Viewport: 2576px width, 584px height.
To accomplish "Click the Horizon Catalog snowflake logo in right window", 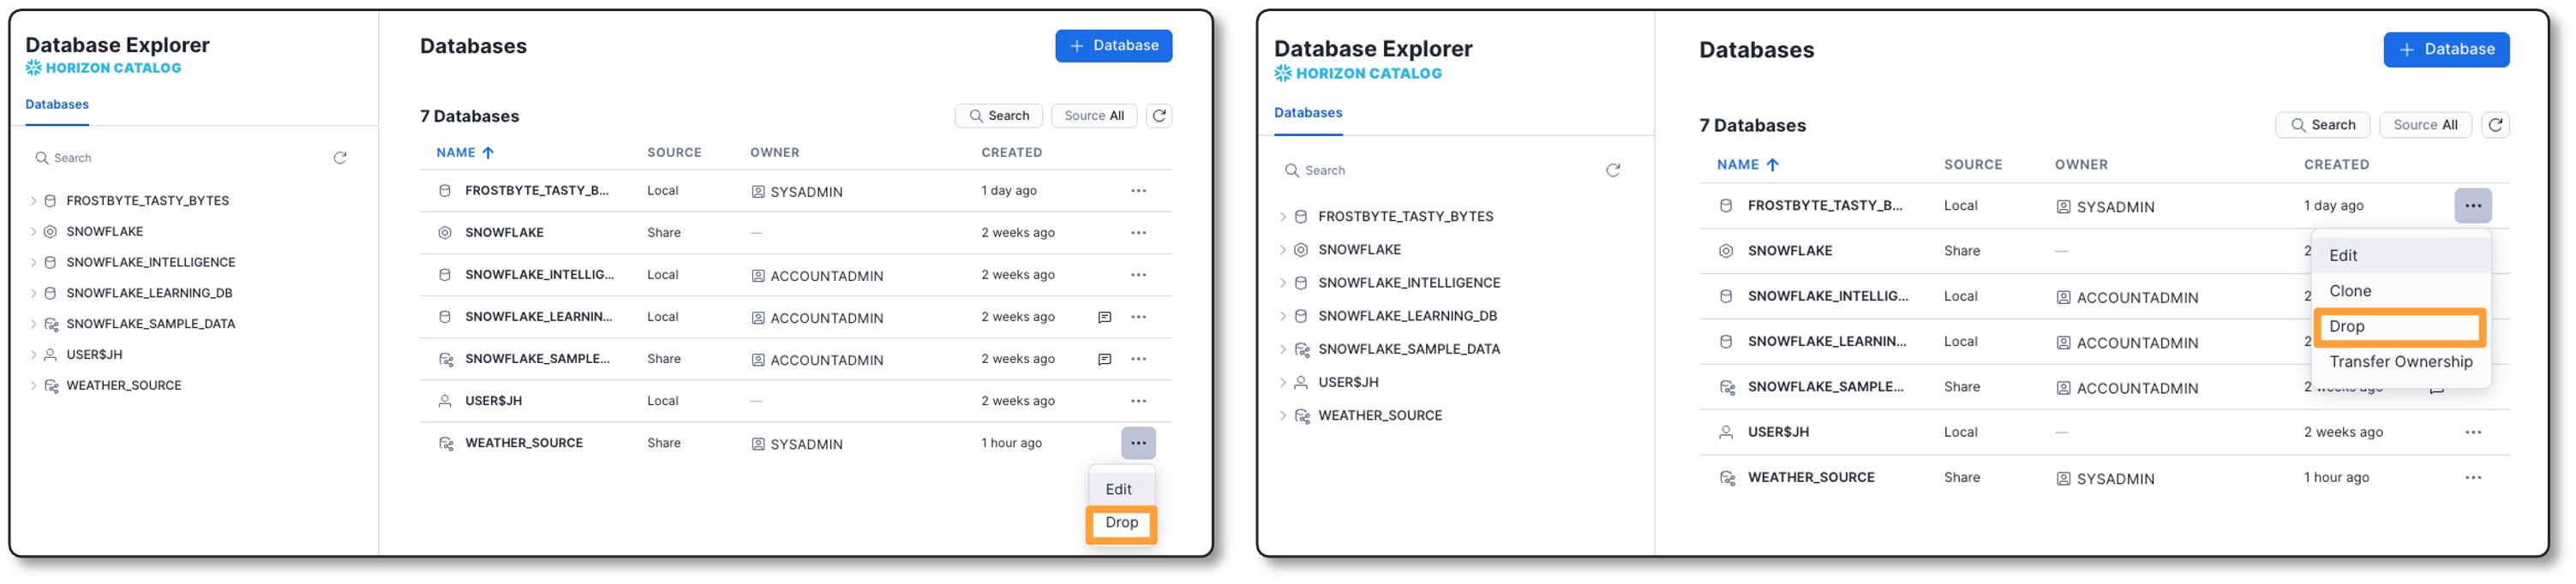I will click(x=1283, y=73).
